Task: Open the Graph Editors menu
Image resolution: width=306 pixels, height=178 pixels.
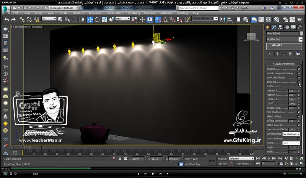Action: (114, 13)
